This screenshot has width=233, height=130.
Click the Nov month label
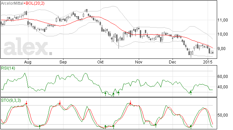[139, 62]
